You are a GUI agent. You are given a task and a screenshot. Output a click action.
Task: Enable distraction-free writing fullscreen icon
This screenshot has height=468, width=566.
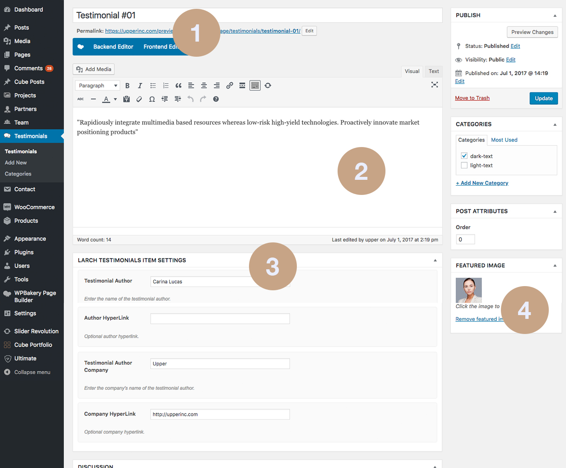click(x=435, y=85)
